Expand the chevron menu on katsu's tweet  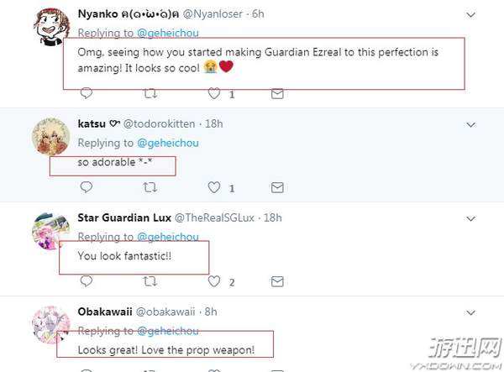(x=470, y=124)
